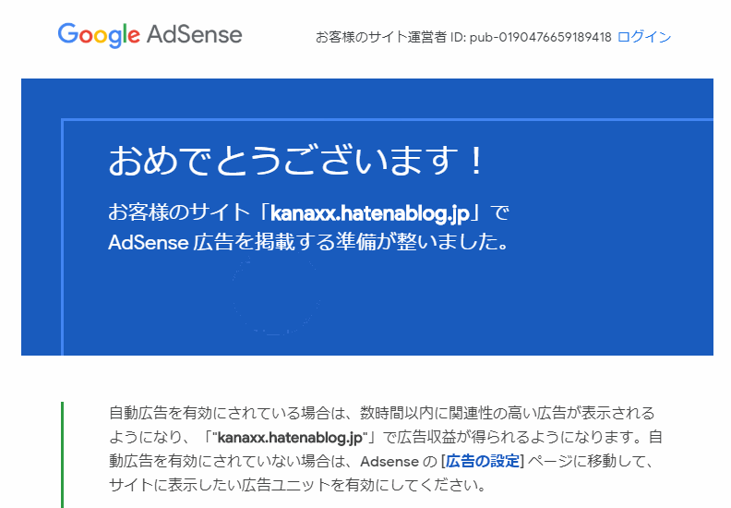This screenshot has width=731, height=508.
Task: Click ページに移動して text after the link
Action: pos(590,461)
